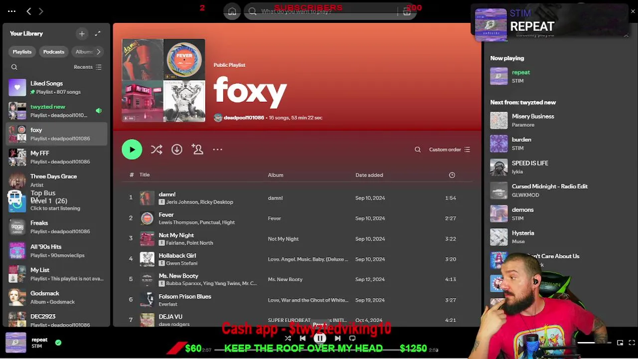The width and height of the screenshot is (638, 359).
Task: Open the artist link Everlast
Action: coord(168,304)
